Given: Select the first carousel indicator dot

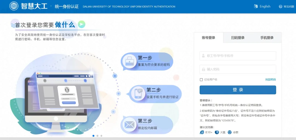Looking at the screenshot, I should pyautogui.click(x=93, y=136).
